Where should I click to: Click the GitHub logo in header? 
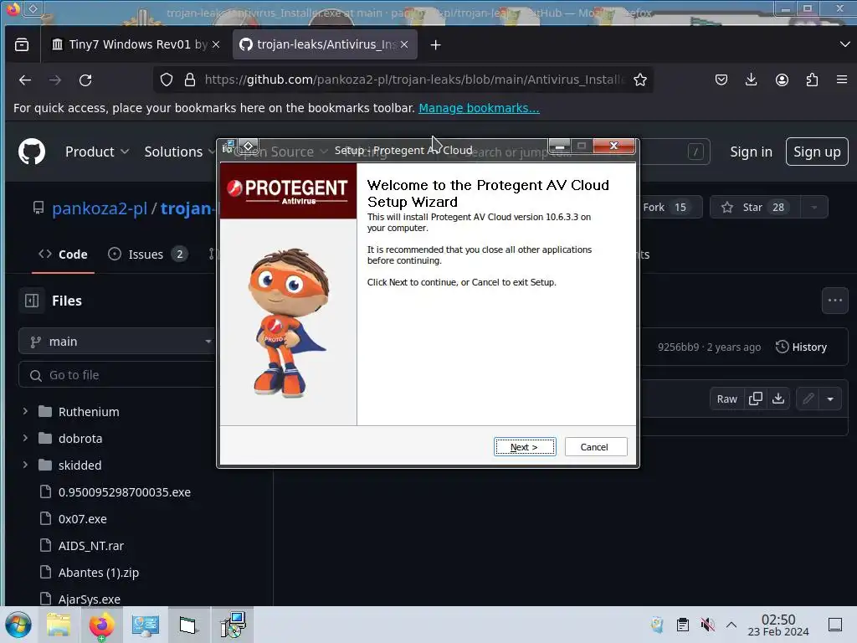coord(32,152)
